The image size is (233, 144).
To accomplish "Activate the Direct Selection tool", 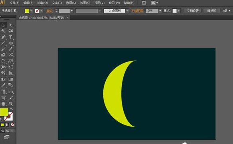I will 10,25.
